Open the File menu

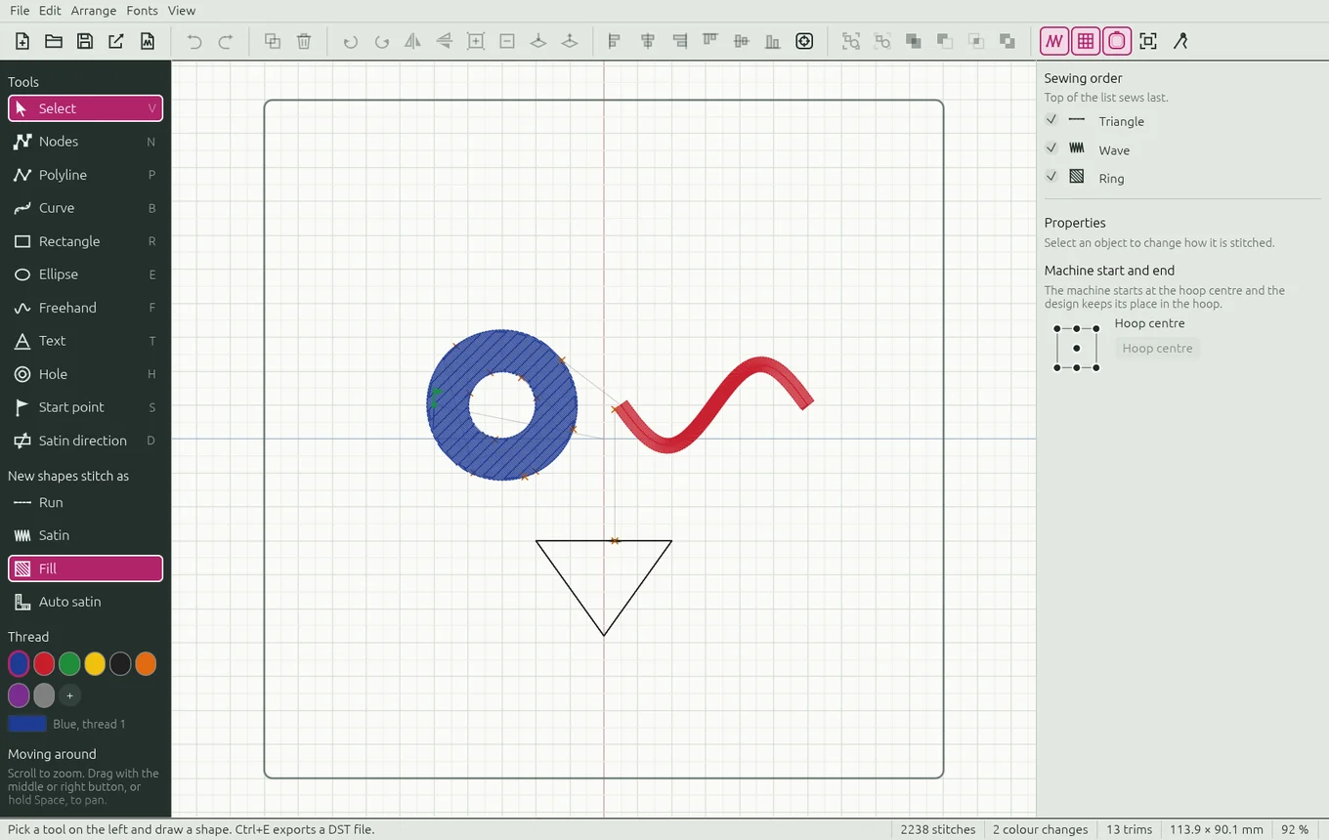(x=20, y=11)
